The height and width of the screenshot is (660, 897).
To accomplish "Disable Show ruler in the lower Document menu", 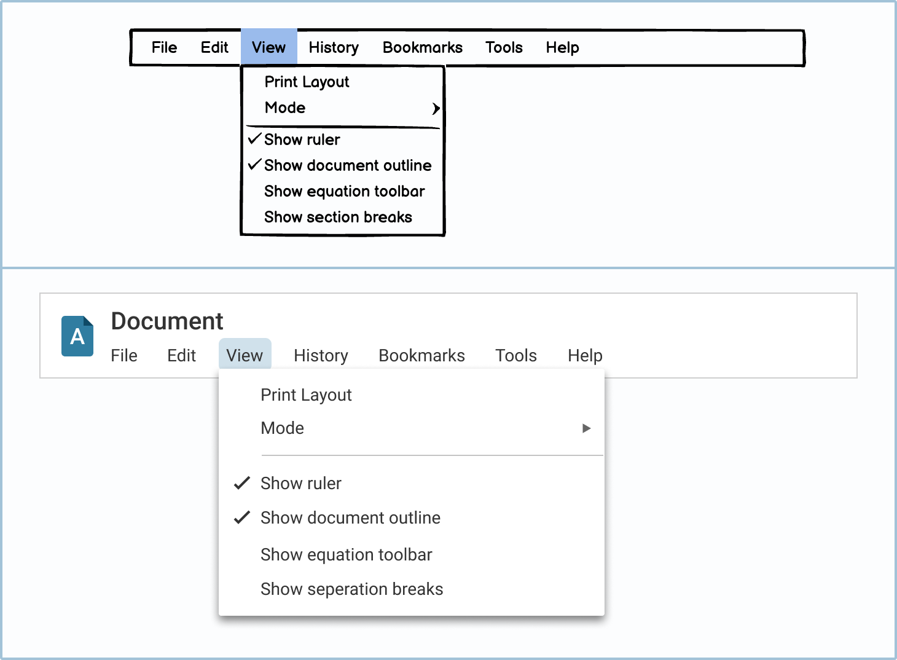I will (x=300, y=484).
